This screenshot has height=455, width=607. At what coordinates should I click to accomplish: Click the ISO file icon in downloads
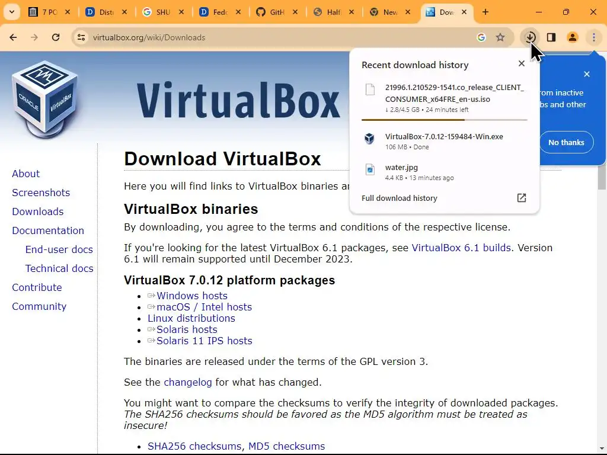tap(370, 89)
